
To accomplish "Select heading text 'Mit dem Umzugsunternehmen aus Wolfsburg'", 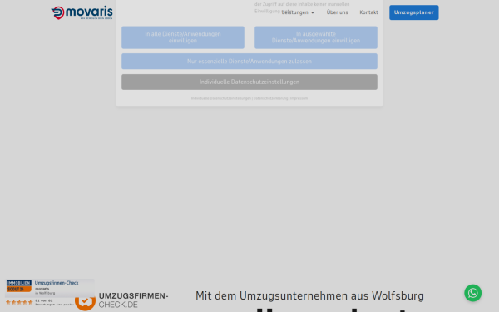I will coord(309,295).
